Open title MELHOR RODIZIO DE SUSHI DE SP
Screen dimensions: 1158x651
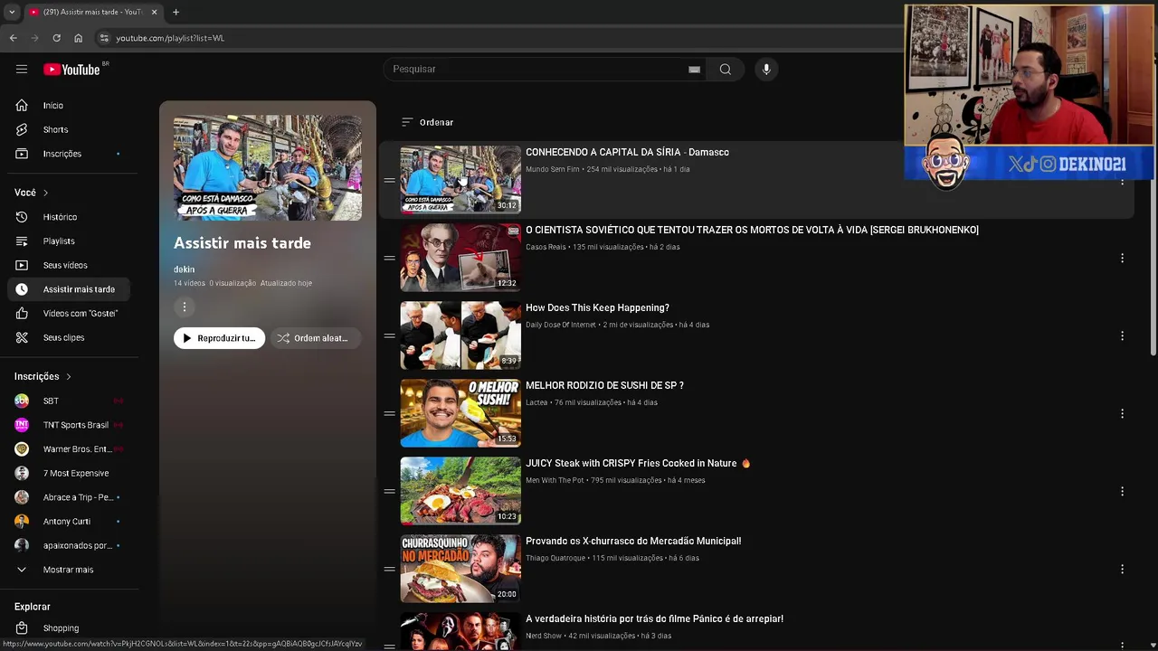point(604,385)
